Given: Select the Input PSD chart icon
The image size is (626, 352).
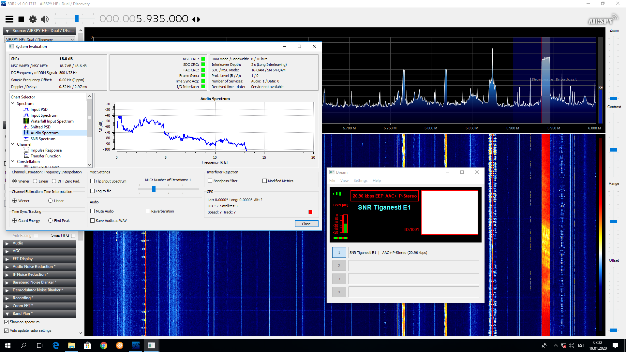Looking at the screenshot, I should pos(26,110).
